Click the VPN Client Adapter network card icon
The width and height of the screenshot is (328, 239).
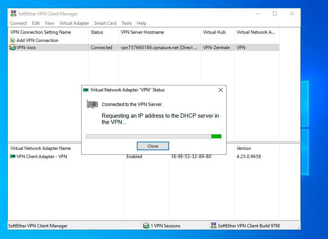tap(13, 156)
